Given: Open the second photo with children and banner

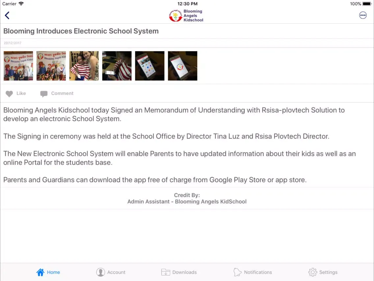Looking at the screenshot, I should click(x=51, y=66).
